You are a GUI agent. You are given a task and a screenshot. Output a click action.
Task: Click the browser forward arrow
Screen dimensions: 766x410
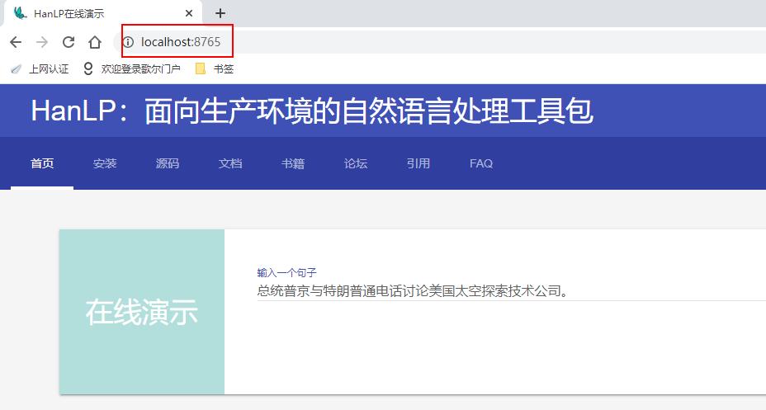click(x=42, y=42)
